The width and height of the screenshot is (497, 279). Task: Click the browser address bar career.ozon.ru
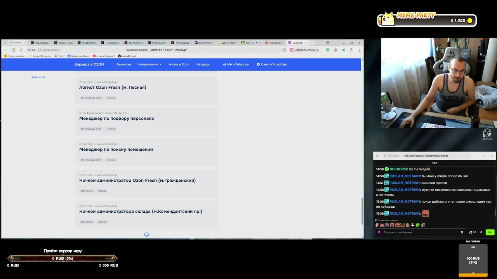[51, 50]
